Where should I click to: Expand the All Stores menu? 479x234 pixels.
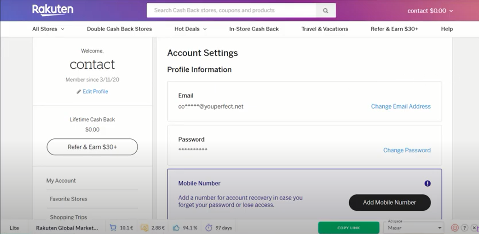(48, 29)
